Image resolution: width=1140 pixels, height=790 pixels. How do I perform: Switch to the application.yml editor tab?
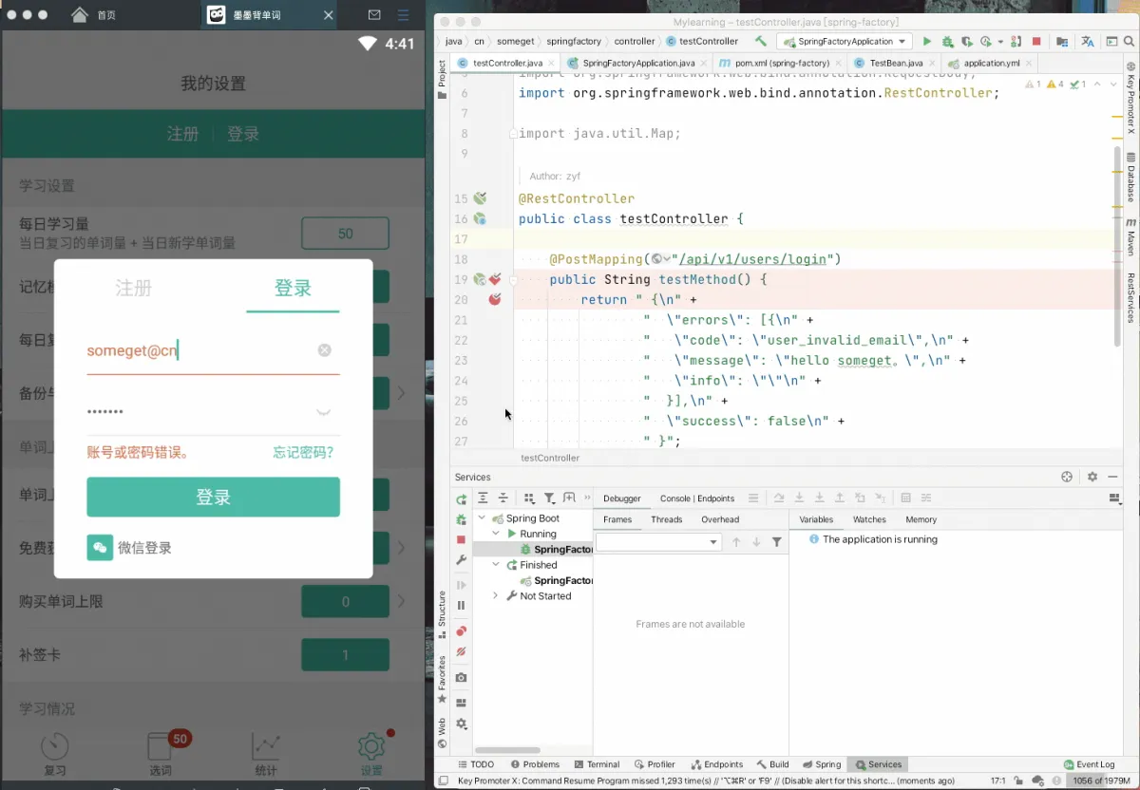pyautogui.click(x=992, y=64)
